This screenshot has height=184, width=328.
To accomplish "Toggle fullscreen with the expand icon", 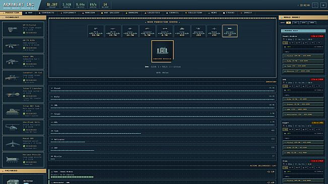I will pyautogui.click(x=315, y=5).
